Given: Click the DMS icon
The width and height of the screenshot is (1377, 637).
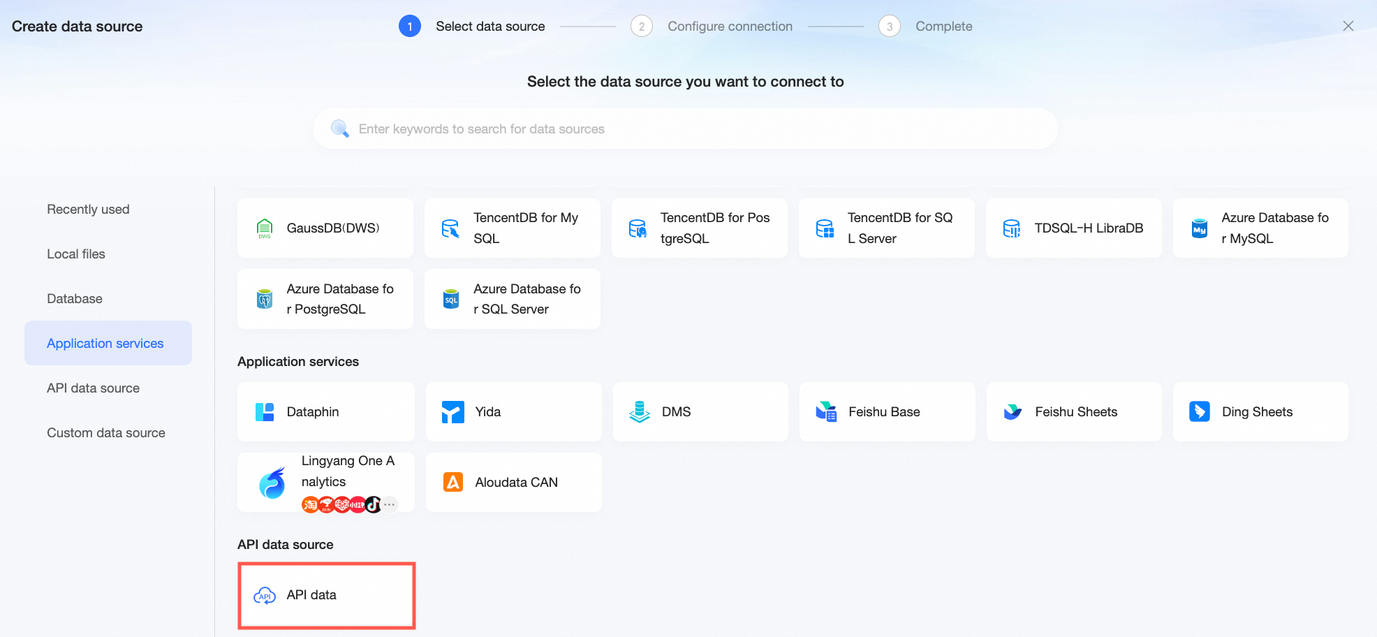Looking at the screenshot, I should click(x=640, y=412).
